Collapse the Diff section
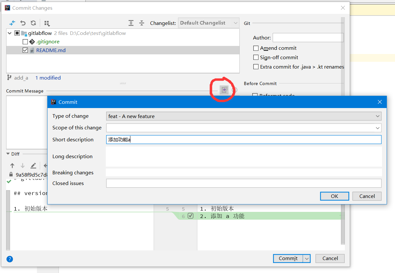Image resolution: width=395 pixels, height=273 pixels. (8, 154)
